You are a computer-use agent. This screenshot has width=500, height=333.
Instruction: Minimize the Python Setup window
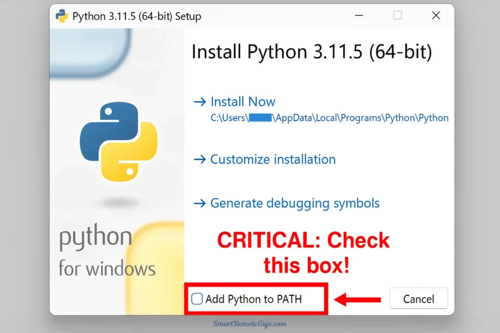coord(360,16)
